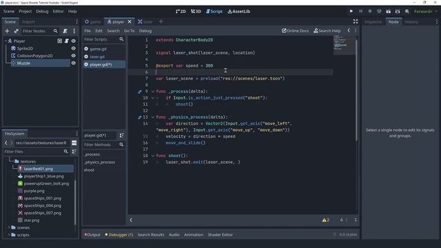The width and height of the screenshot is (441, 248).
Task: Switch to 3D workspace
Action: pyautogui.click(x=196, y=11)
